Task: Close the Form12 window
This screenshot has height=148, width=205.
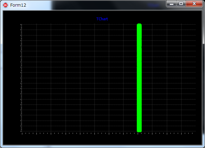Action: (194, 3)
